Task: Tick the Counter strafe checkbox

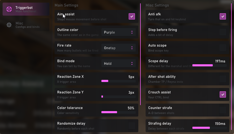Action: [x=223, y=110]
